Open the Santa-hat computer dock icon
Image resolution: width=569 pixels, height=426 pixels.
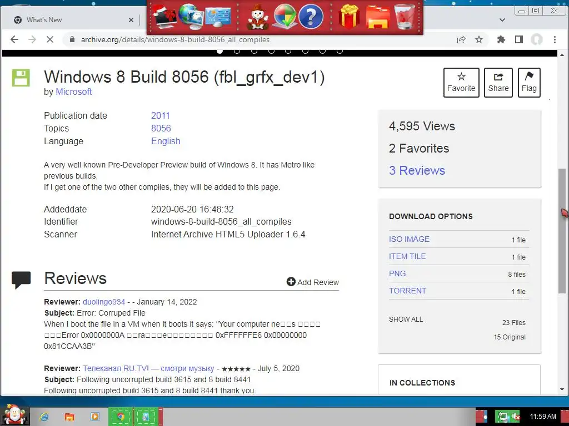[164, 17]
